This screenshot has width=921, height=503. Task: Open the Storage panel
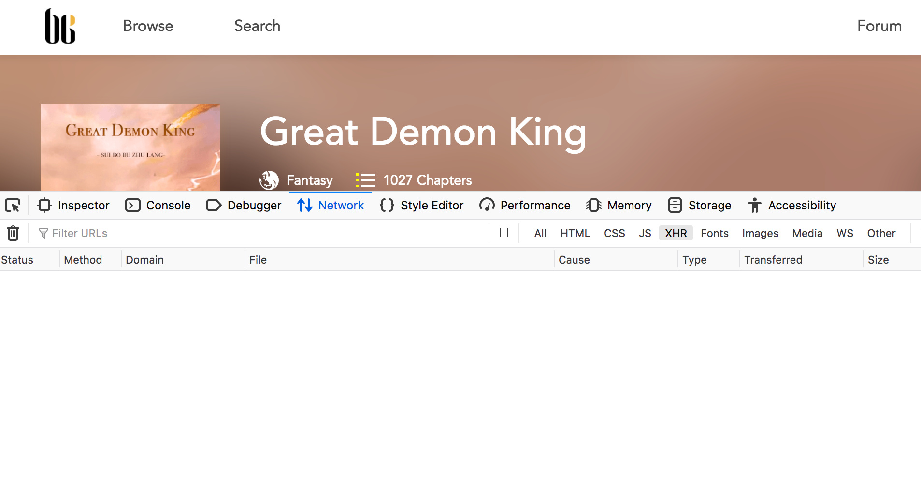point(700,206)
